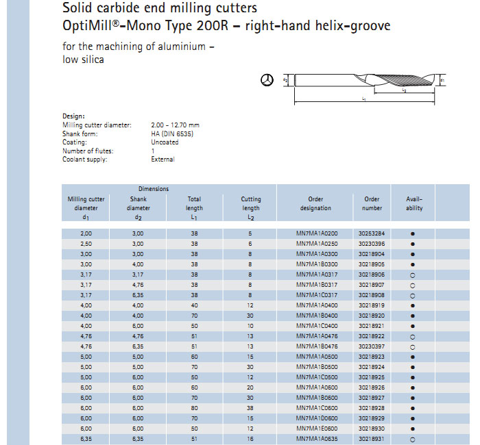Click the hollow availability circle for order 30230397
Image resolution: width=480 pixels, height=445 pixels.
click(413, 346)
